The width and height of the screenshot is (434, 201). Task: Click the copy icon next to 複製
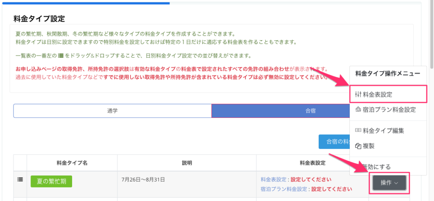pyautogui.click(x=358, y=146)
